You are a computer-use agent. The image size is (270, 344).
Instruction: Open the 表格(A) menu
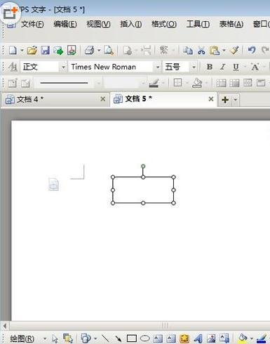coord(231,24)
